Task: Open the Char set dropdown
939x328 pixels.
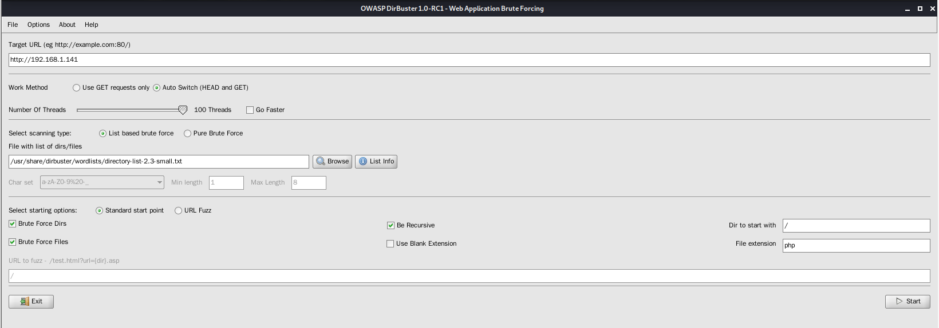Action: pyautogui.click(x=102, y=182)
